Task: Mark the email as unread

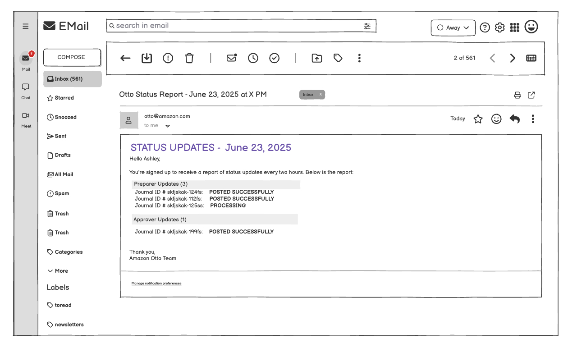Action: tap(231, 58)
